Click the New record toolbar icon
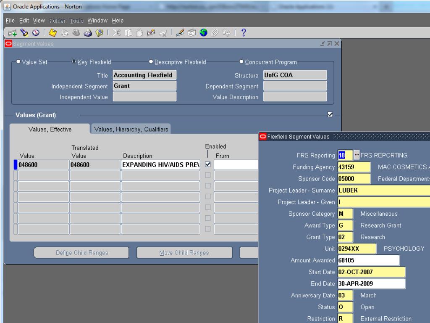The width and height of the screenshot is (430, 323). pos(13,33)
